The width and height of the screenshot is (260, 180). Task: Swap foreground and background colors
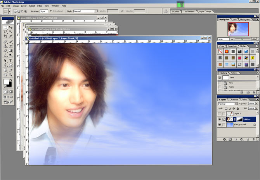click(x=11, y=80)
